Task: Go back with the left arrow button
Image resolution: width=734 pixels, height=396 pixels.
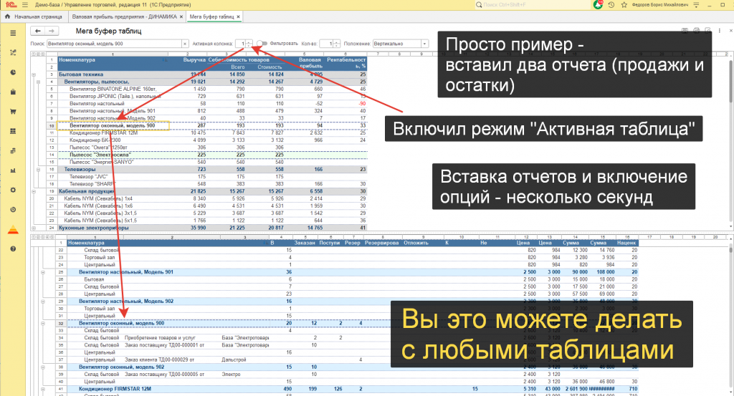Action: [38, 31]
